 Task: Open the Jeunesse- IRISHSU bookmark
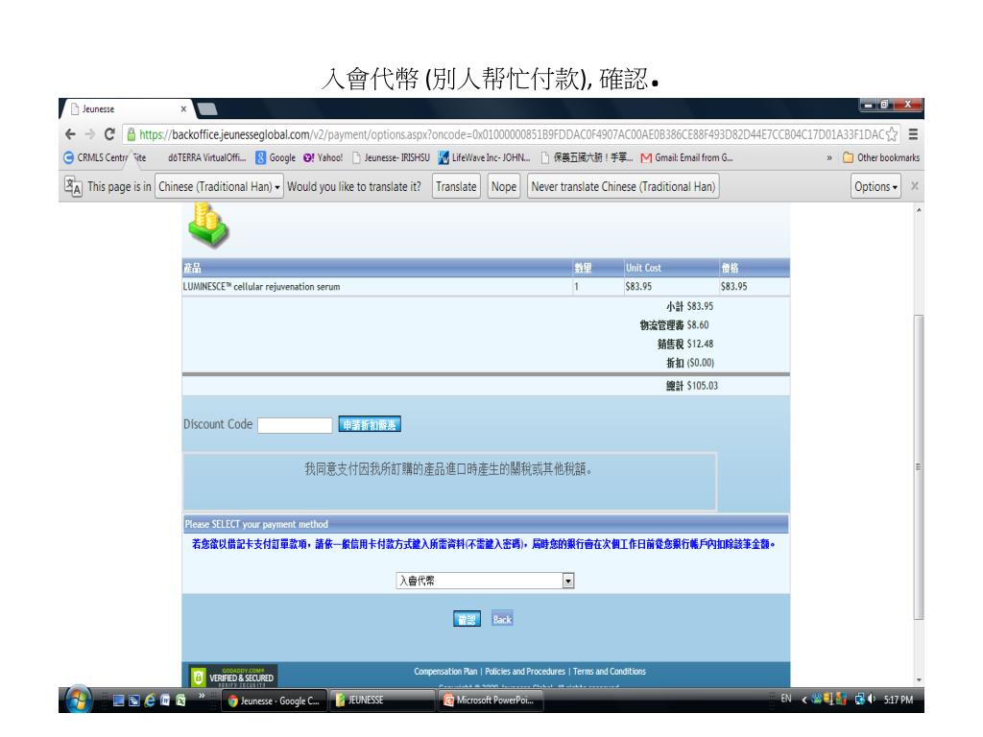[391, 158]
